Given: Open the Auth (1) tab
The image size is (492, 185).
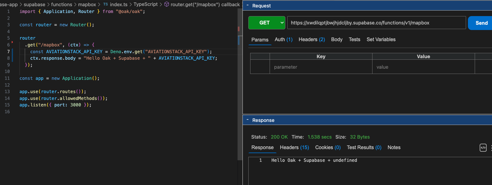Looking at the screenshot, I should 284,40.
